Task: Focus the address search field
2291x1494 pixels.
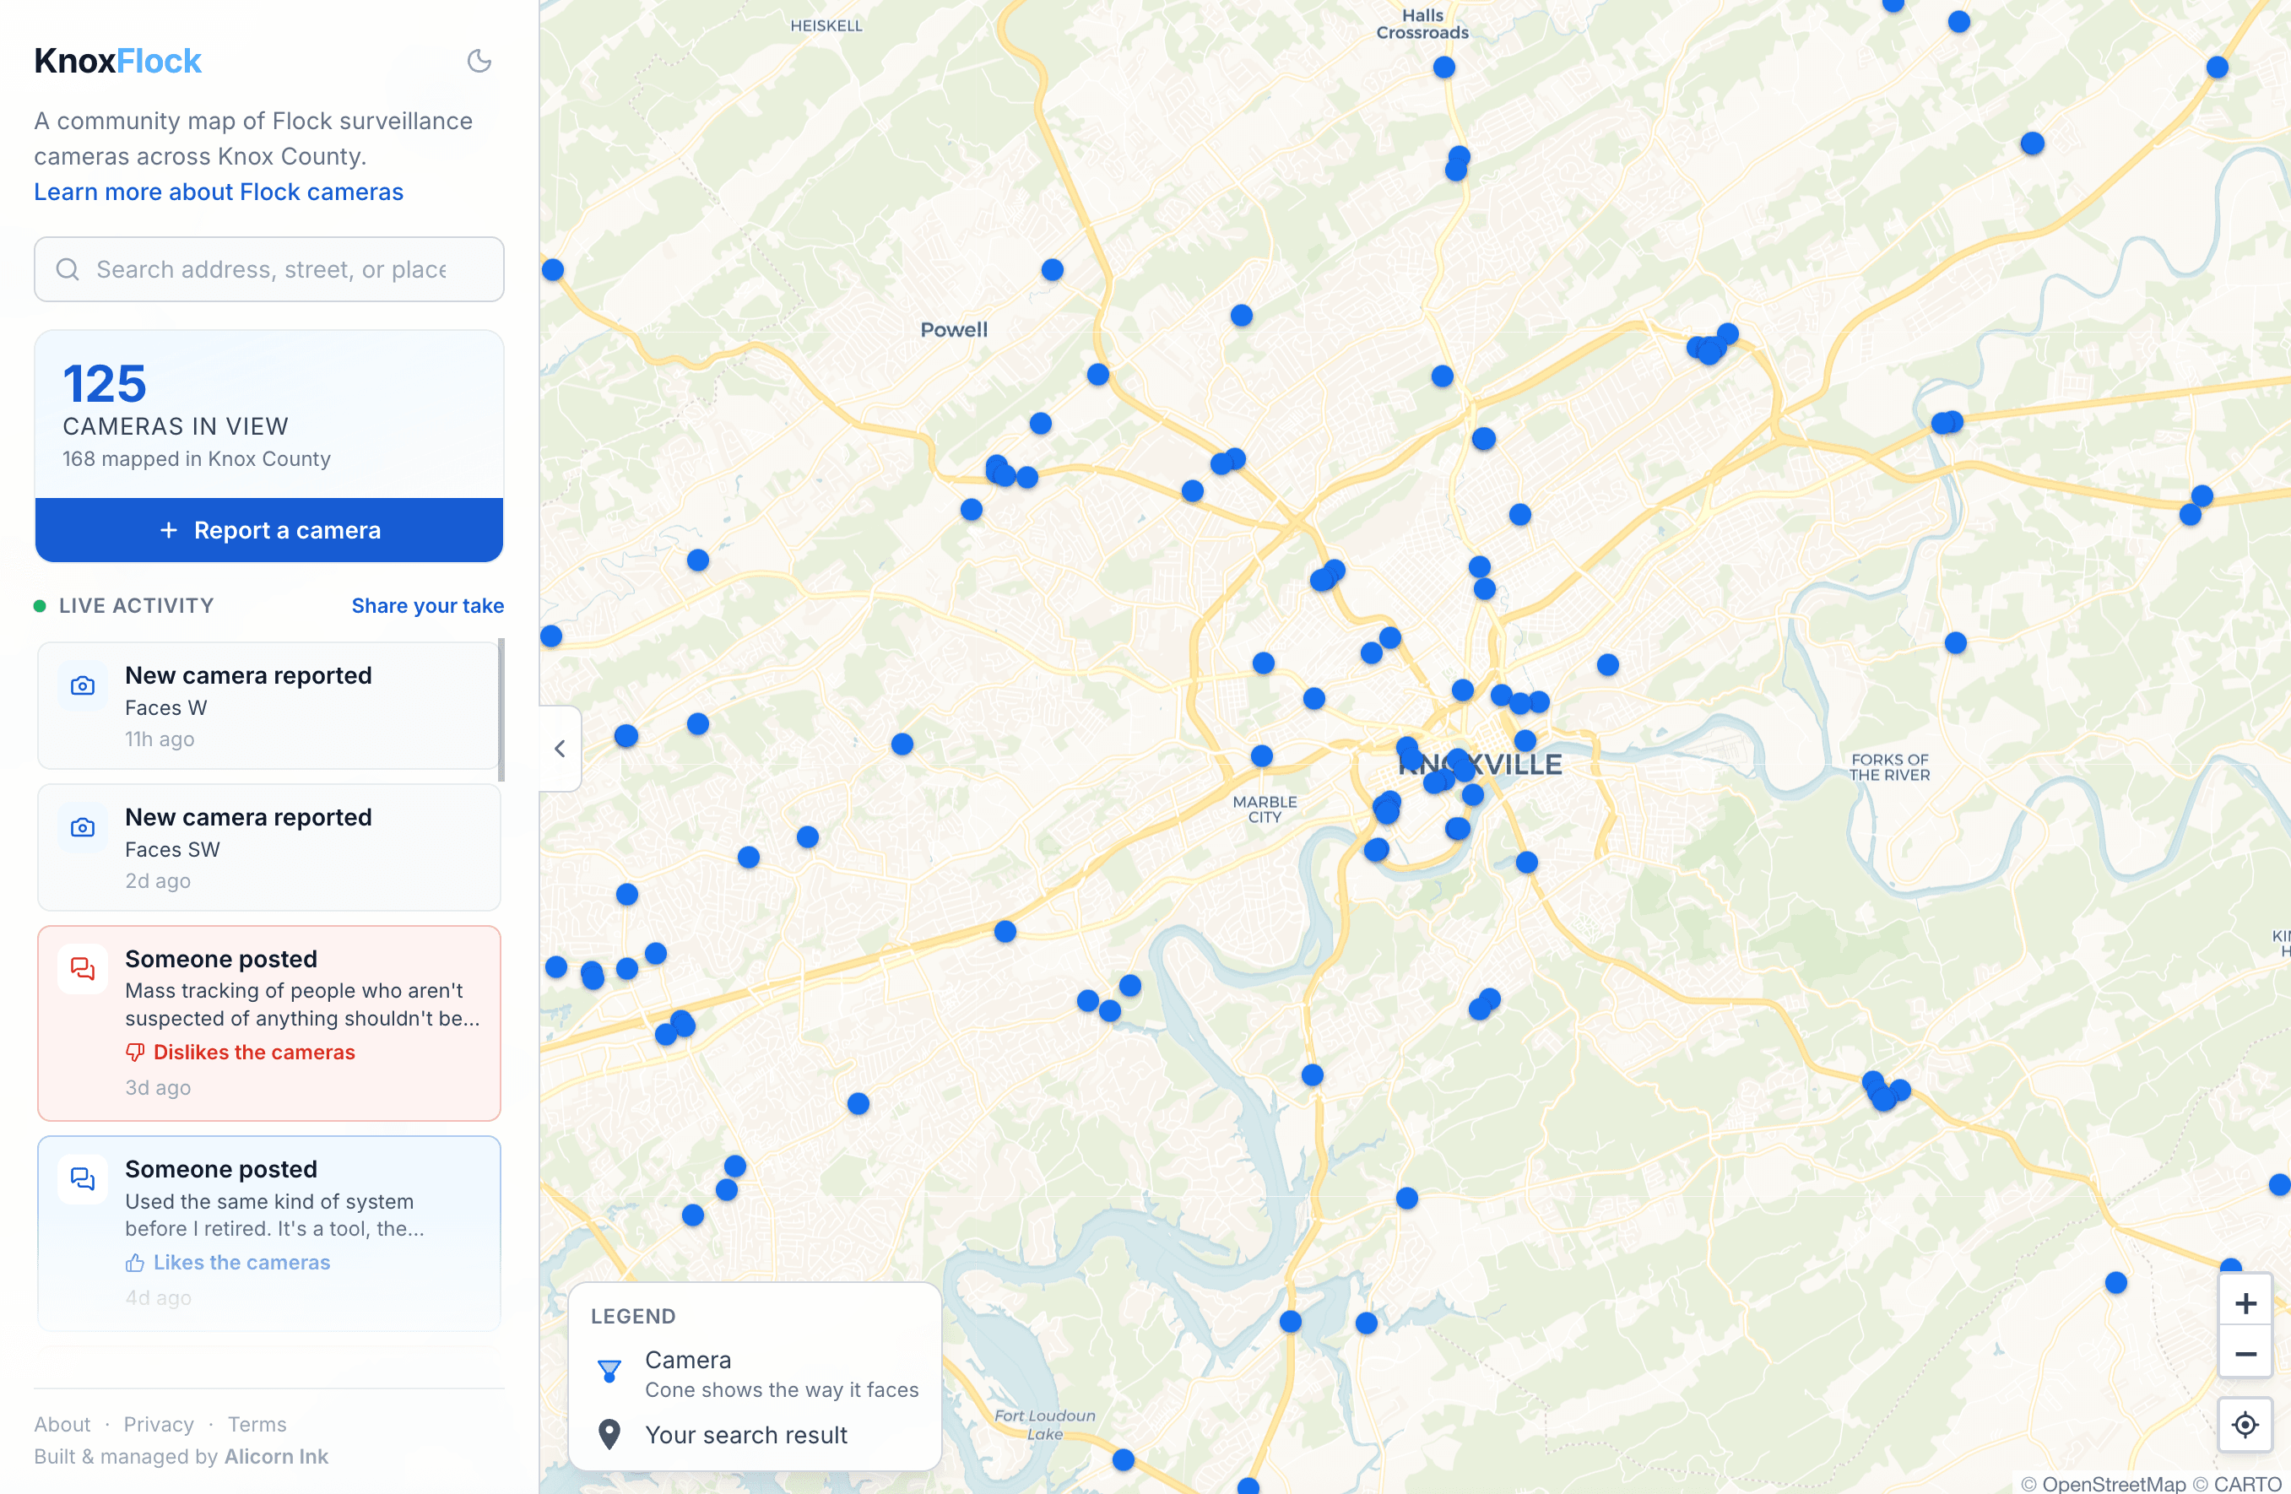Action: 269,269
